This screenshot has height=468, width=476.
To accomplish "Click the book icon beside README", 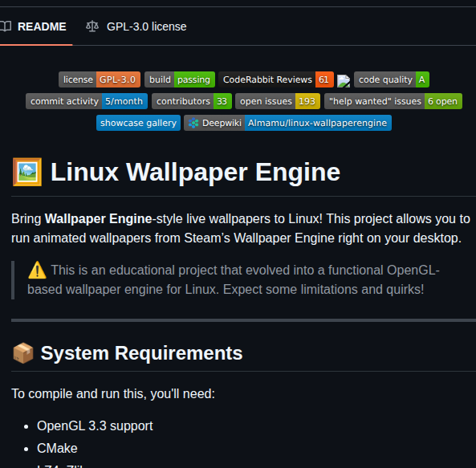I will click(6, 26).
